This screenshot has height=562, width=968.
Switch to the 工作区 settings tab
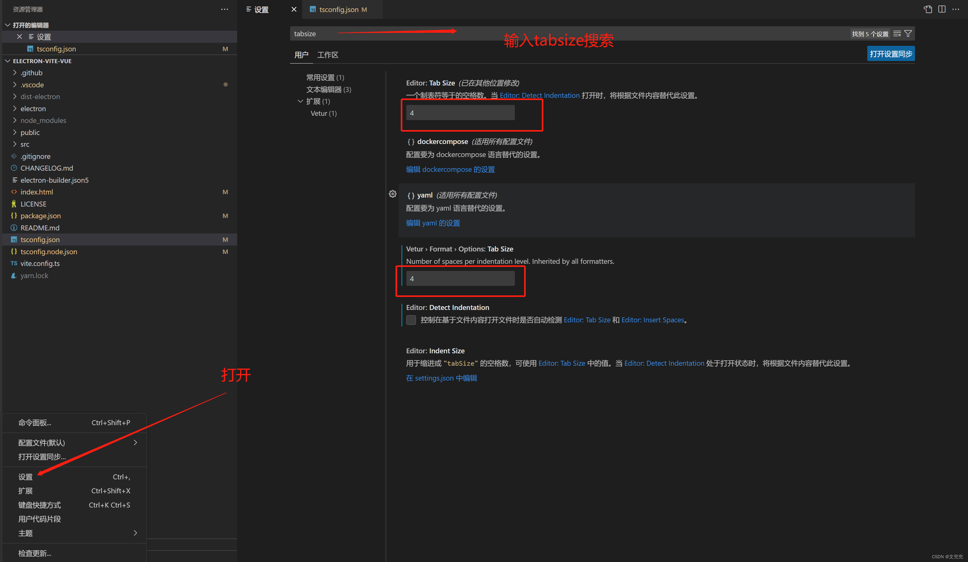coord(327,55)
